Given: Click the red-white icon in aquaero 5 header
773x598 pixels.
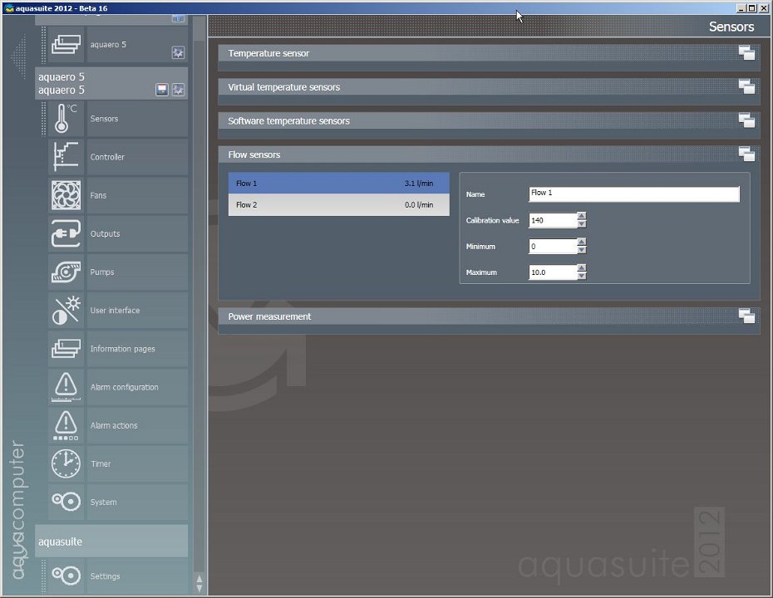Looking at the screenshot, I should pyautogui.click(x=162, y=90).
